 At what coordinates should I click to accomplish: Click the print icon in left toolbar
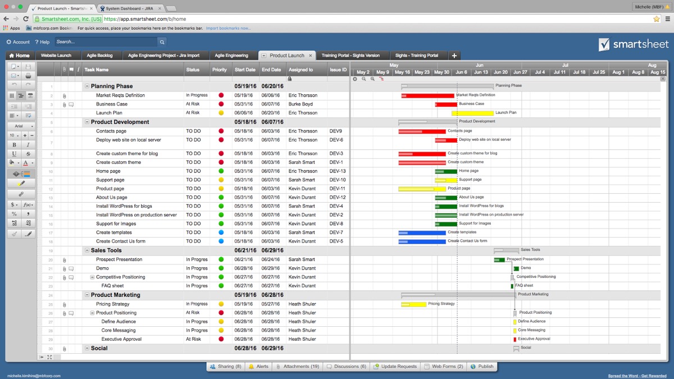click(x=28, y=75)
